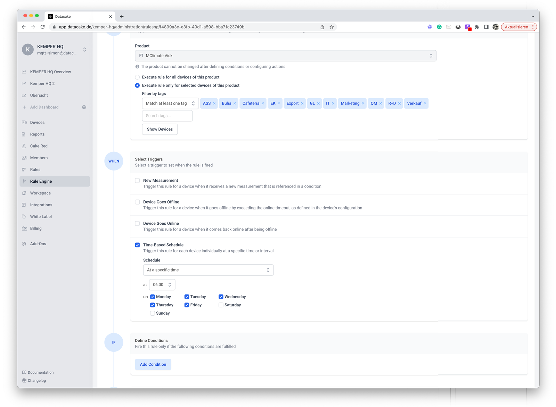Viewport: 556px width, 407px height.
Task: Uncheck Friday in schedule days
Action: point(187,305)
